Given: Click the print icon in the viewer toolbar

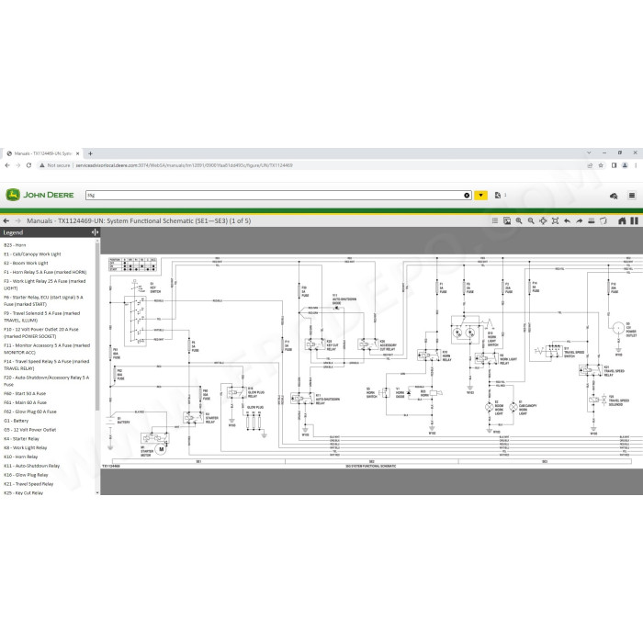Looking at the screenshot, I should (592, 220).
